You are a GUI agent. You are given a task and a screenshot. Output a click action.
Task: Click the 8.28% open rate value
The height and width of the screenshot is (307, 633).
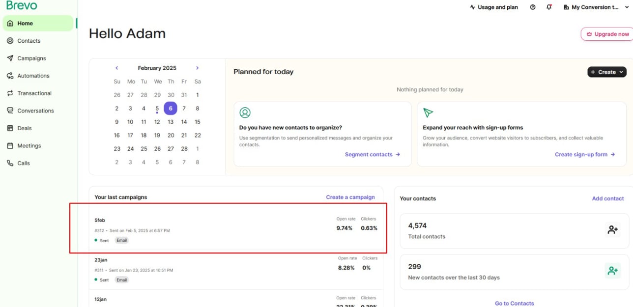pos(346,268)
